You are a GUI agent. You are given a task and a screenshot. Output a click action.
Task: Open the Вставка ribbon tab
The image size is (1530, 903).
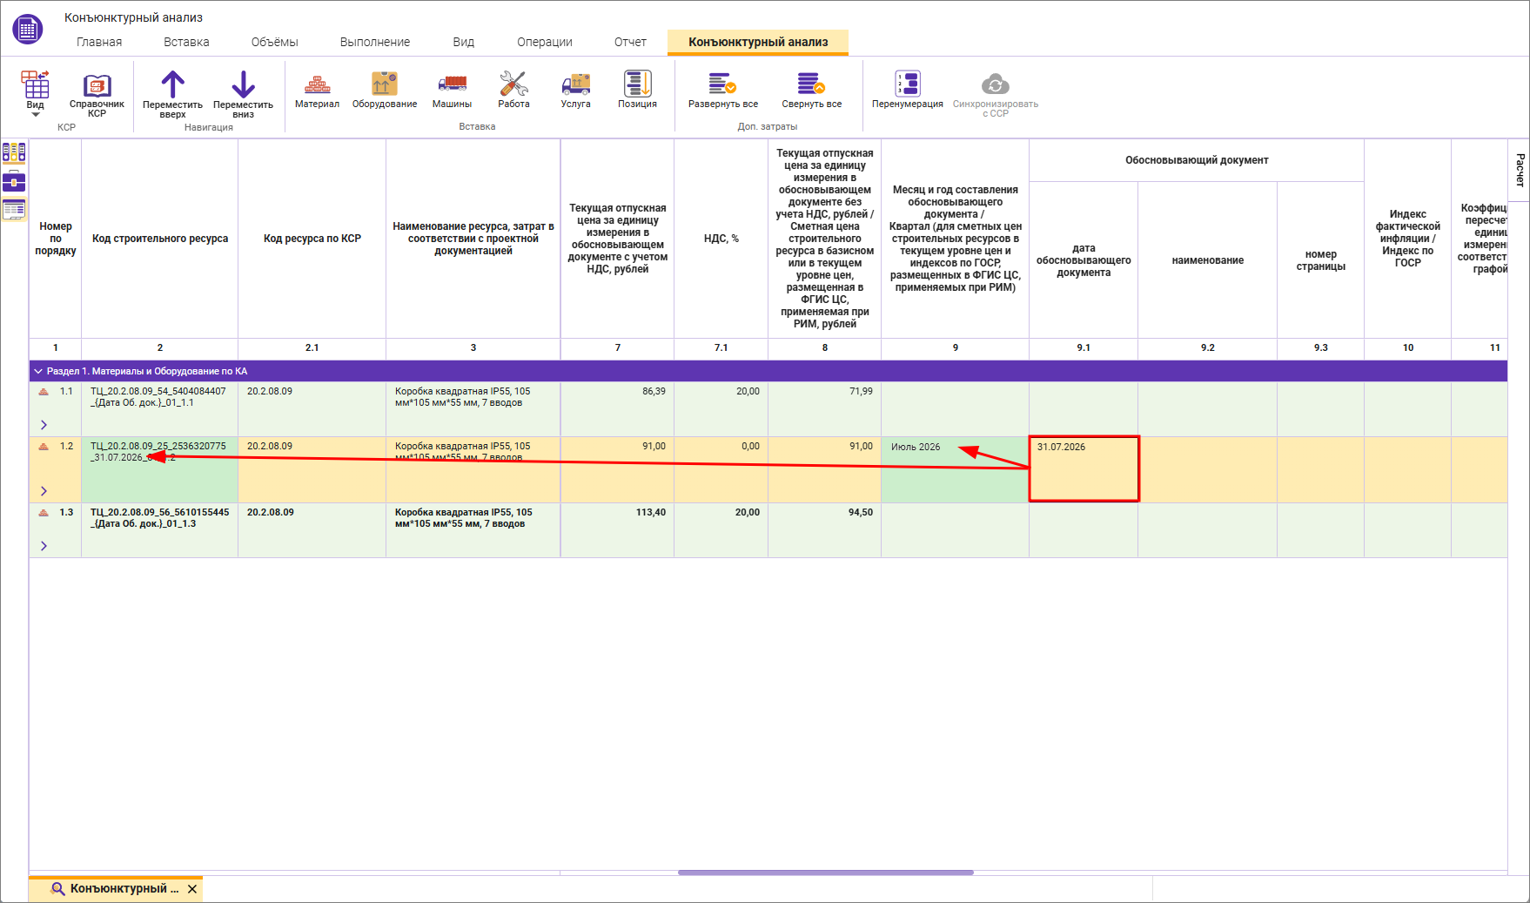click(x=186, y=42)
